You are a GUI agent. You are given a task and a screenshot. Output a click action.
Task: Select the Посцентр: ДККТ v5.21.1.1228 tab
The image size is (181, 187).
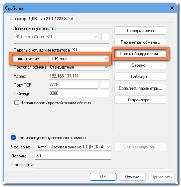pos(41,19)
